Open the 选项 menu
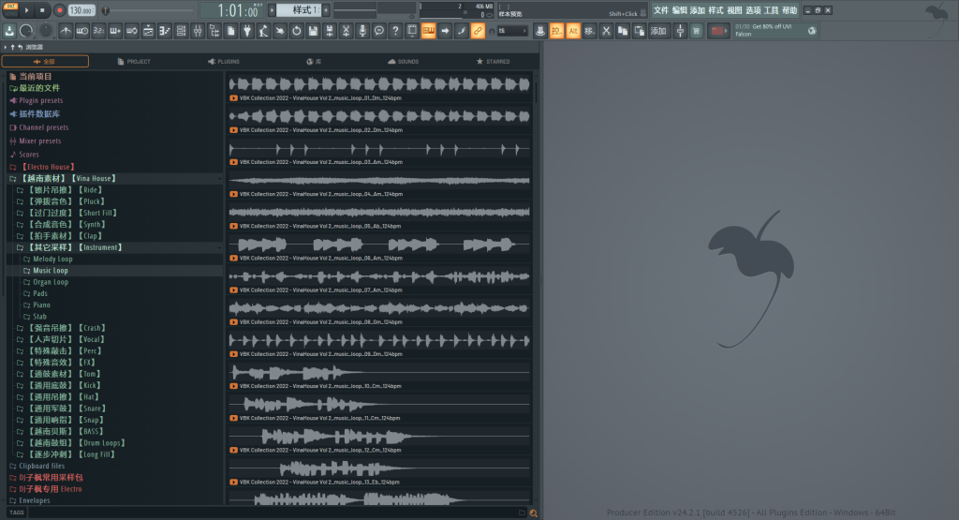 point(753,10)
